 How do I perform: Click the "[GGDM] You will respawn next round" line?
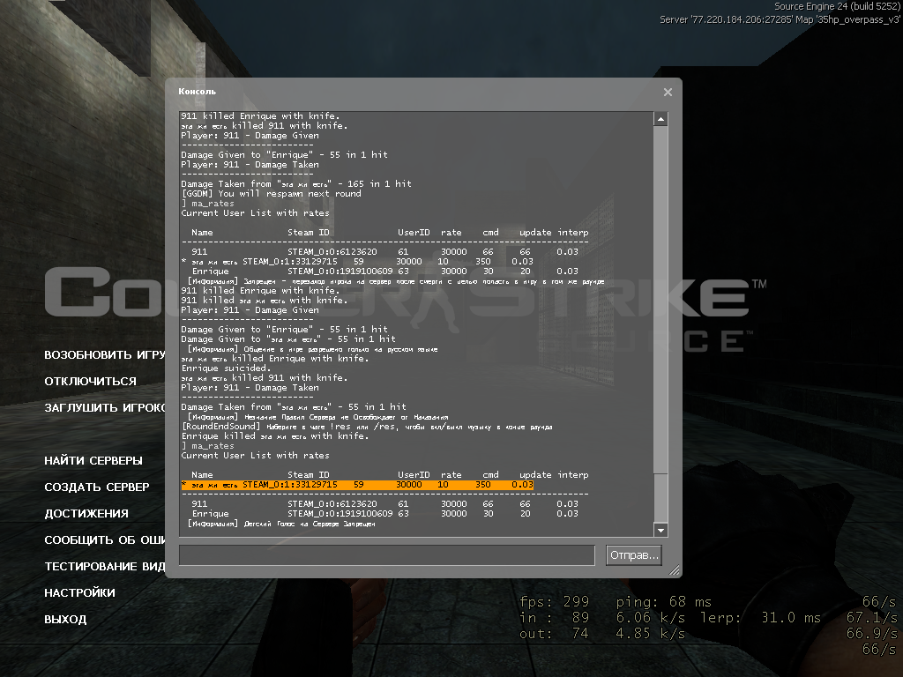272,193
